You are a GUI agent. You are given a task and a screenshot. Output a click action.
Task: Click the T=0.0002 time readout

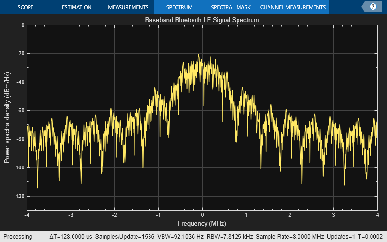[371, 237]
